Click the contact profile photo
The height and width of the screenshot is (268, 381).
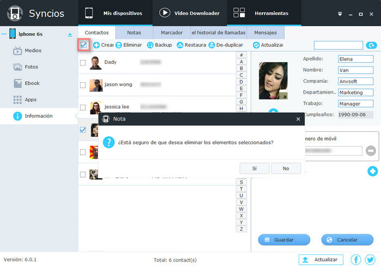pos(273,81)
